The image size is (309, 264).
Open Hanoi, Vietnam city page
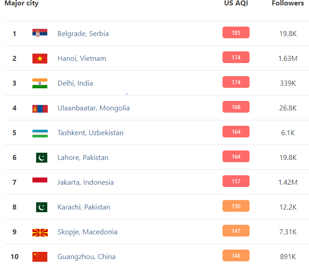[x=82, y=59]
